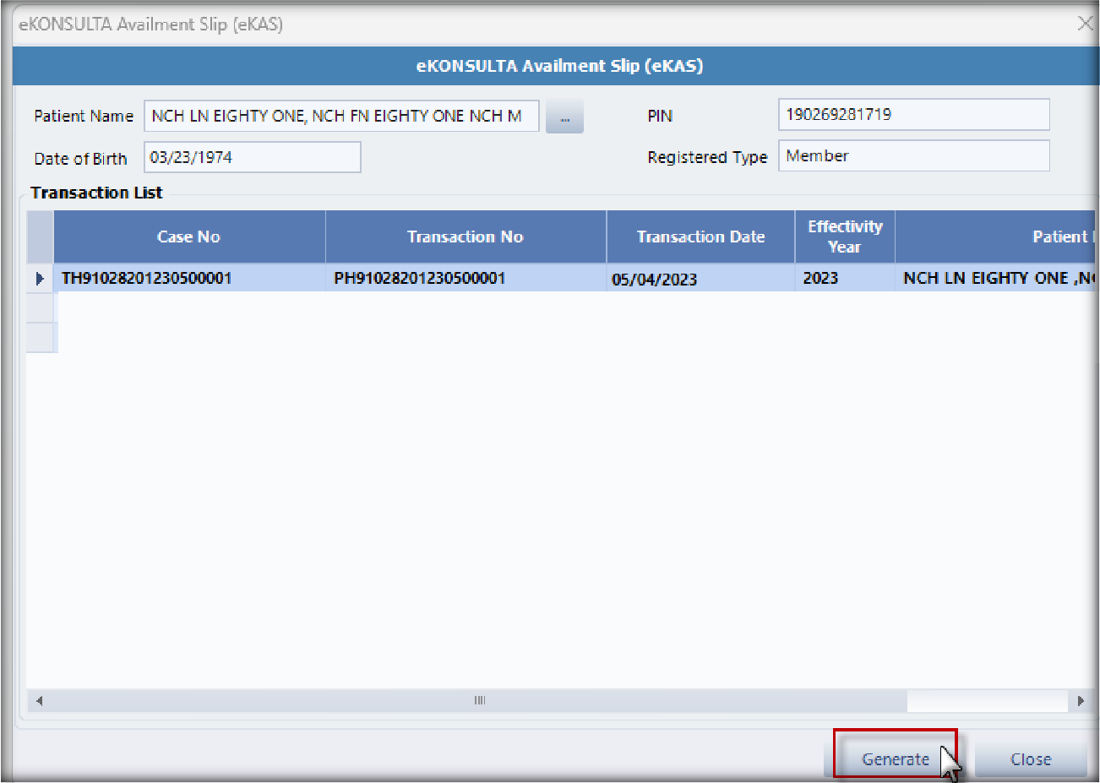Sort by Transaction Date column header

[700, 237]
